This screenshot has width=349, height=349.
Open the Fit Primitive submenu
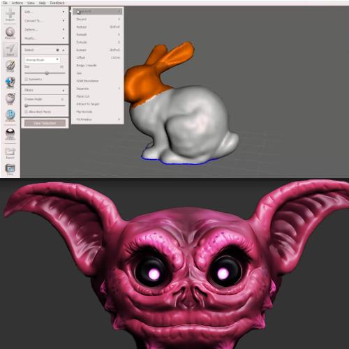pos(98,119)
